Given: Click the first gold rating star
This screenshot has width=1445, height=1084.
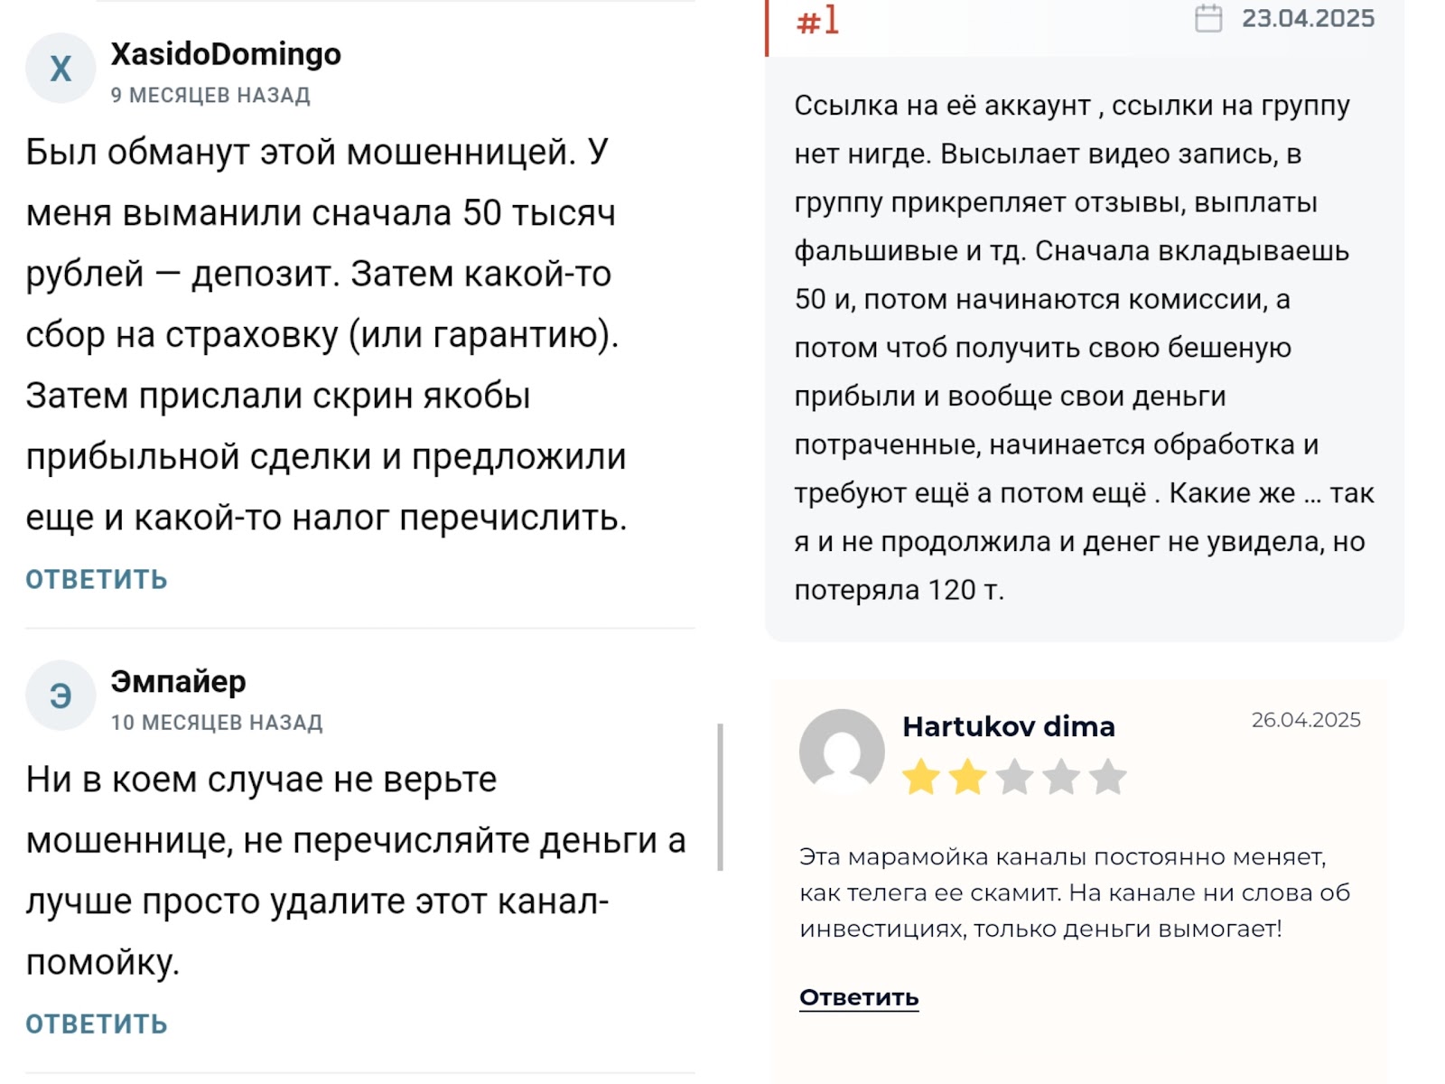Looking at the screenshot, I should tap(921, 777).
